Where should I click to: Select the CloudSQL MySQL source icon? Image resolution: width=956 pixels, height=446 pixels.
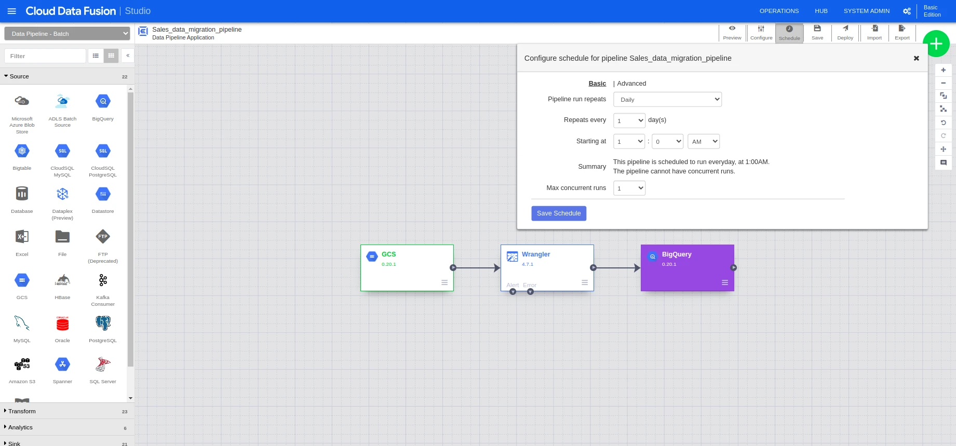[62, 151]
